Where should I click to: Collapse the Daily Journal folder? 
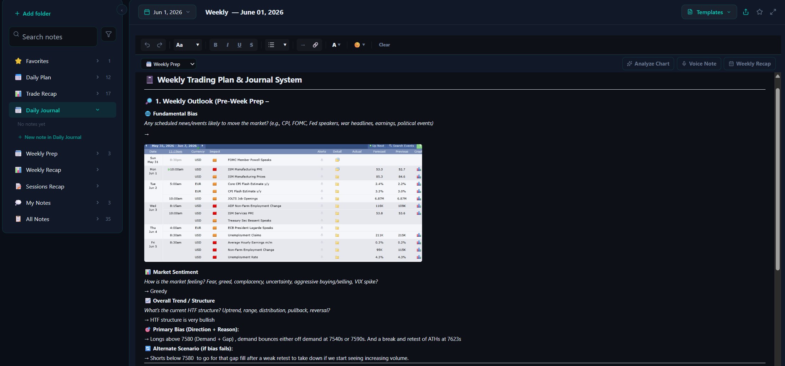62,110
